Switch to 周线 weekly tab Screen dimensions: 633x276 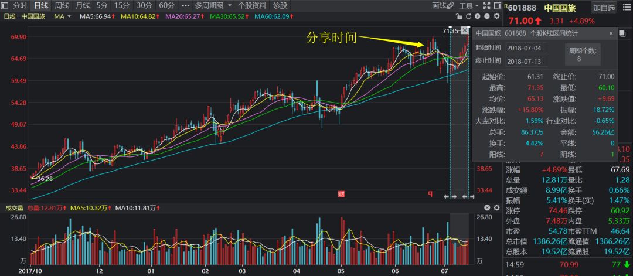point(62,5)
